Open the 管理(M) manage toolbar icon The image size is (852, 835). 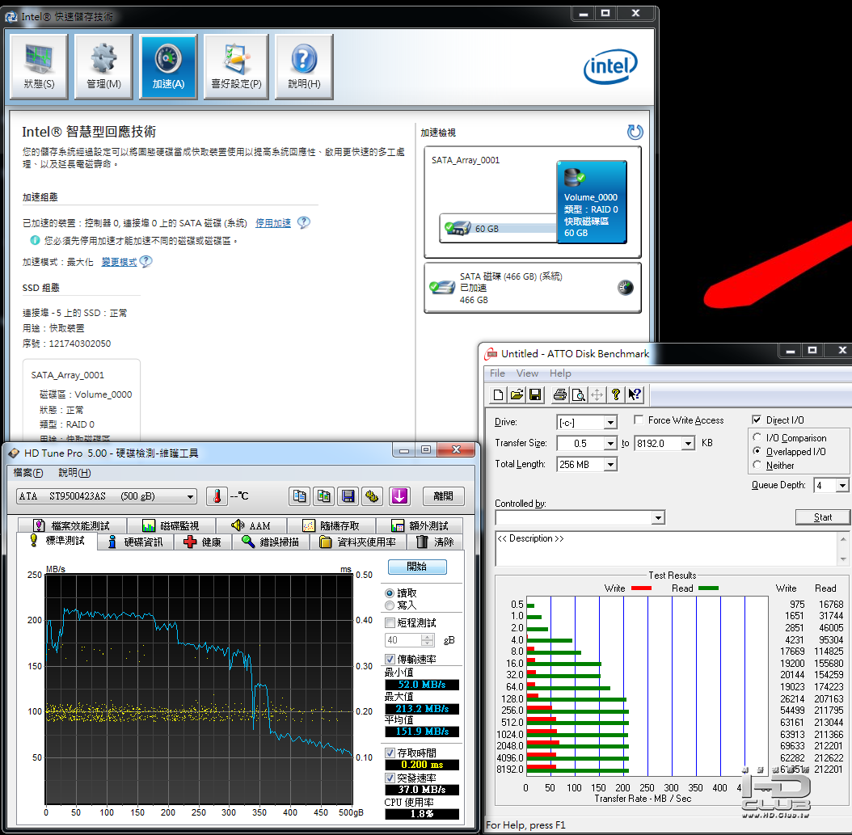(103, 66)
